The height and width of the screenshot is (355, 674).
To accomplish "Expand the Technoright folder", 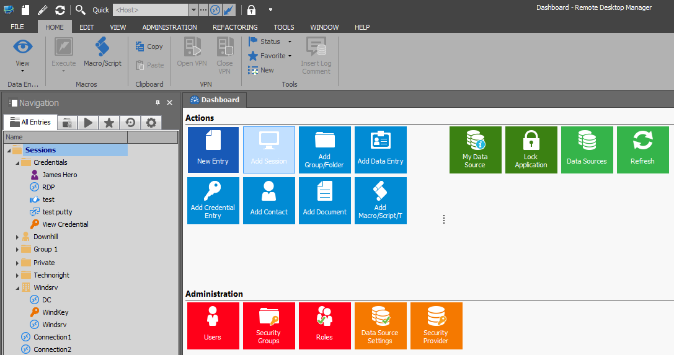I will [17, 275].
